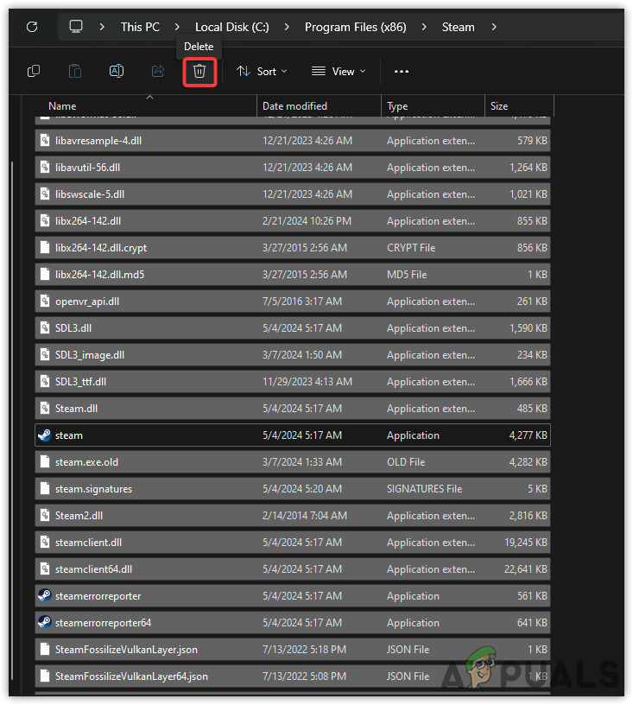Click the SDL3_image.dll file icon
The image size is (633, 705).
pyautogui.click(x=45, y=355)
